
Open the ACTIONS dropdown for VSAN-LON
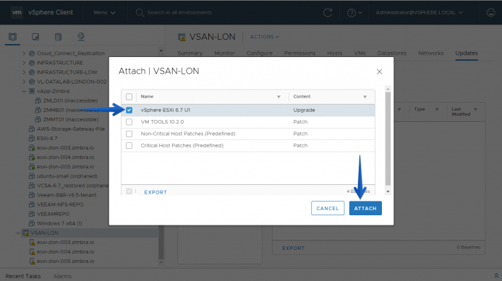(265, 37)
